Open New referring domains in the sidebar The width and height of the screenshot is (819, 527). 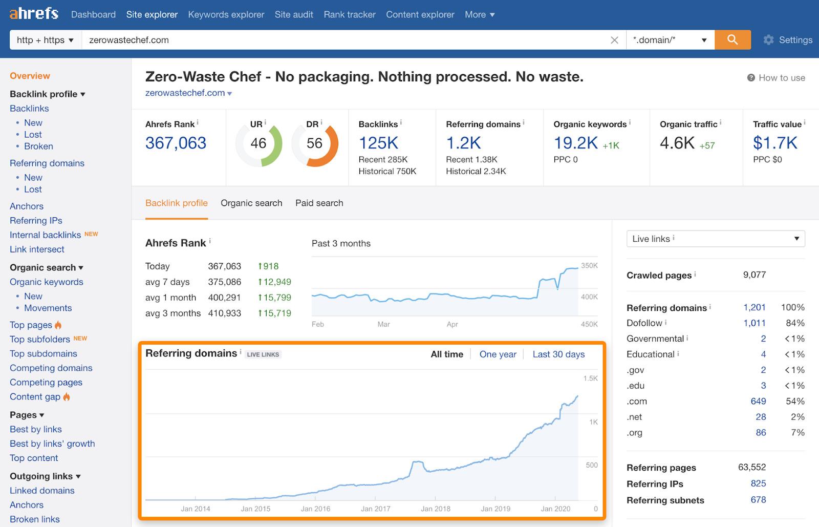click(x=33, y=177)
